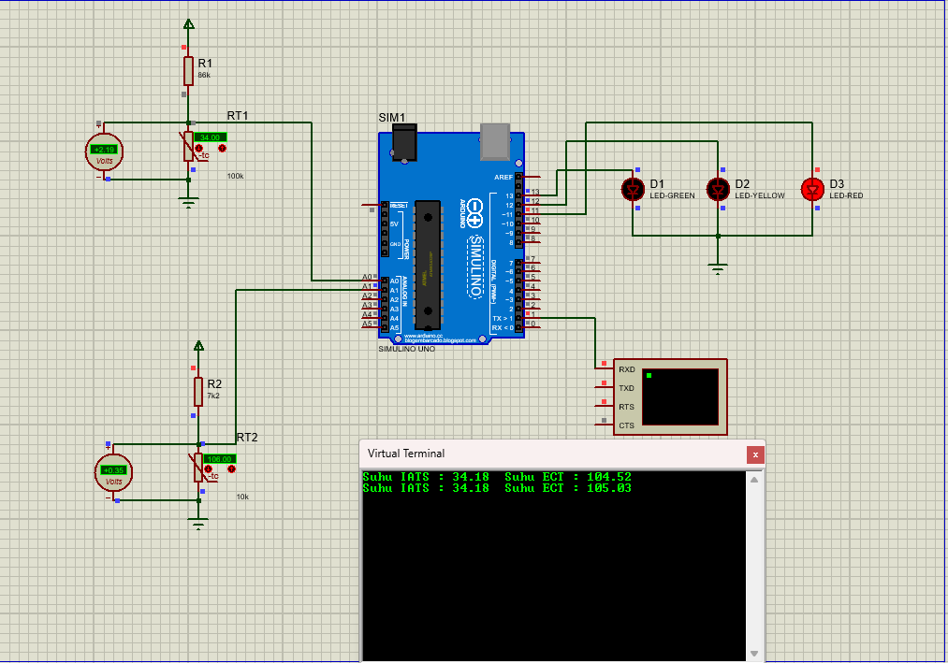
Task: Close the Virtual Terminal window
Action: pyautogui.click(x=755, y=454)
